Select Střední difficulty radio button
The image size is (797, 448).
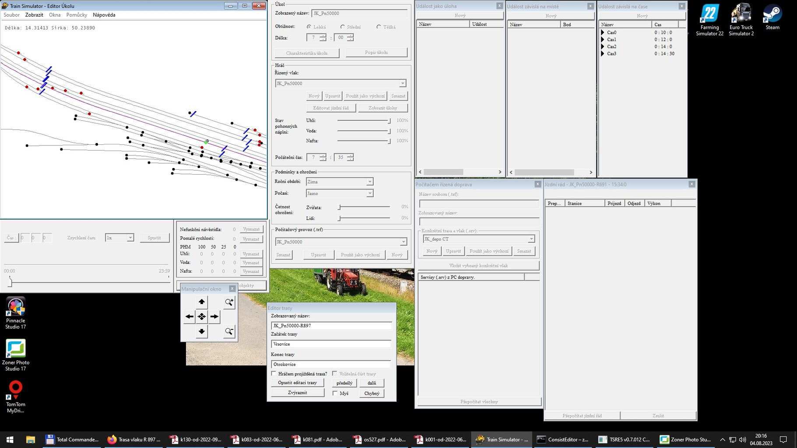click(x=343, y=27)
